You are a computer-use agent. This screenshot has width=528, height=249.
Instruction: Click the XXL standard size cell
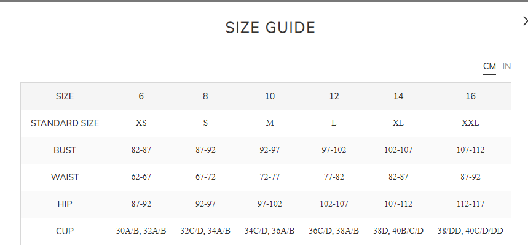[x=470, y=123]
